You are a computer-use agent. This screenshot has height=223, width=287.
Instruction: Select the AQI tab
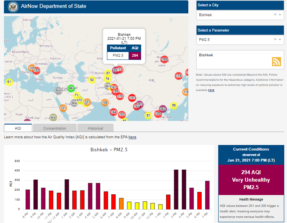pos(18,128)
